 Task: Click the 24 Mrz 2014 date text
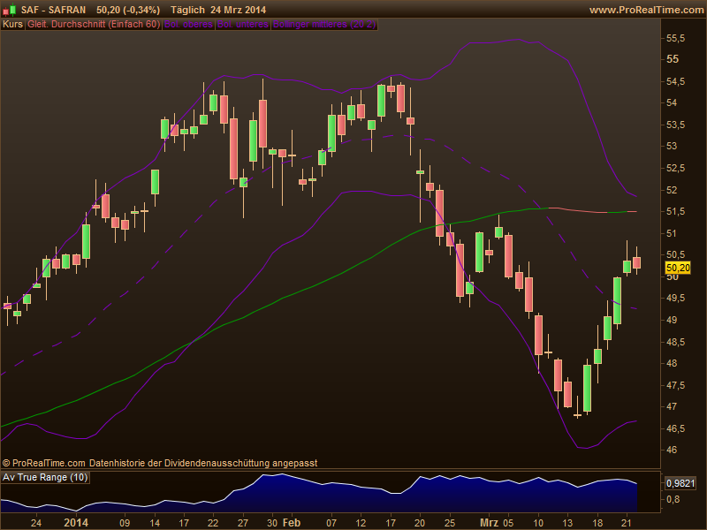[x=239, y=10]
